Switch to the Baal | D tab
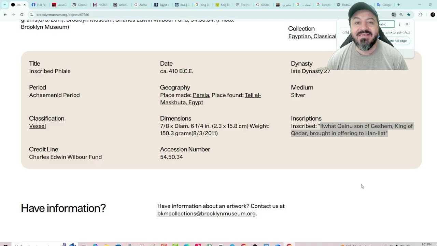Screen dimensions: 437x246 tap(182, 5)
